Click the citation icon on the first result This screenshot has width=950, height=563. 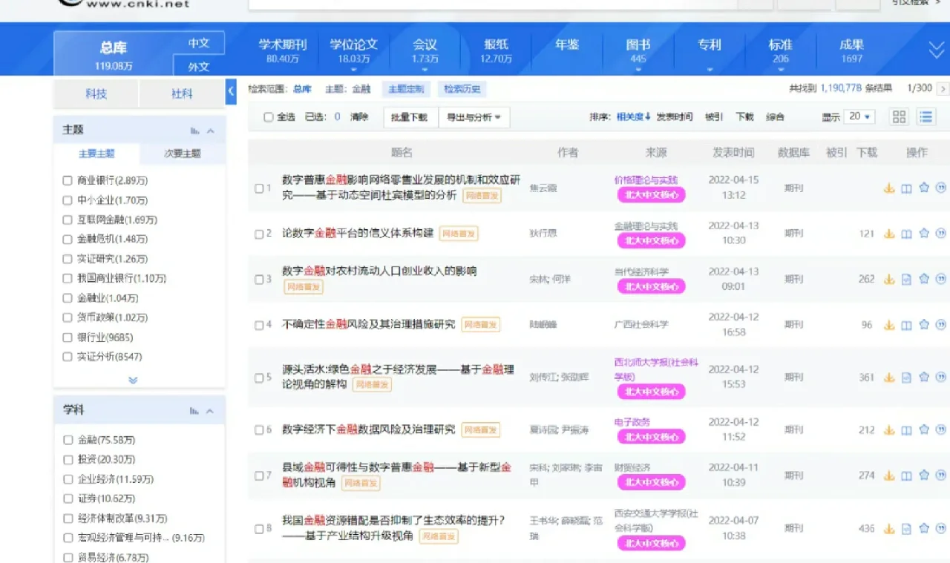click(x=942, y=188)
